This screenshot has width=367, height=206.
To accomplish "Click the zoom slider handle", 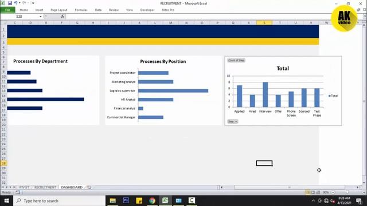I will [x=347, y=192].
